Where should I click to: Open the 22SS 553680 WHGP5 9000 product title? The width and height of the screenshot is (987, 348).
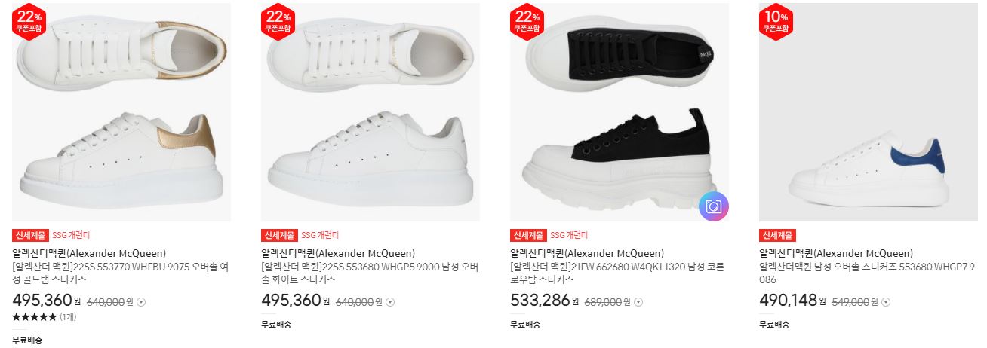click(x=370, y=273)
